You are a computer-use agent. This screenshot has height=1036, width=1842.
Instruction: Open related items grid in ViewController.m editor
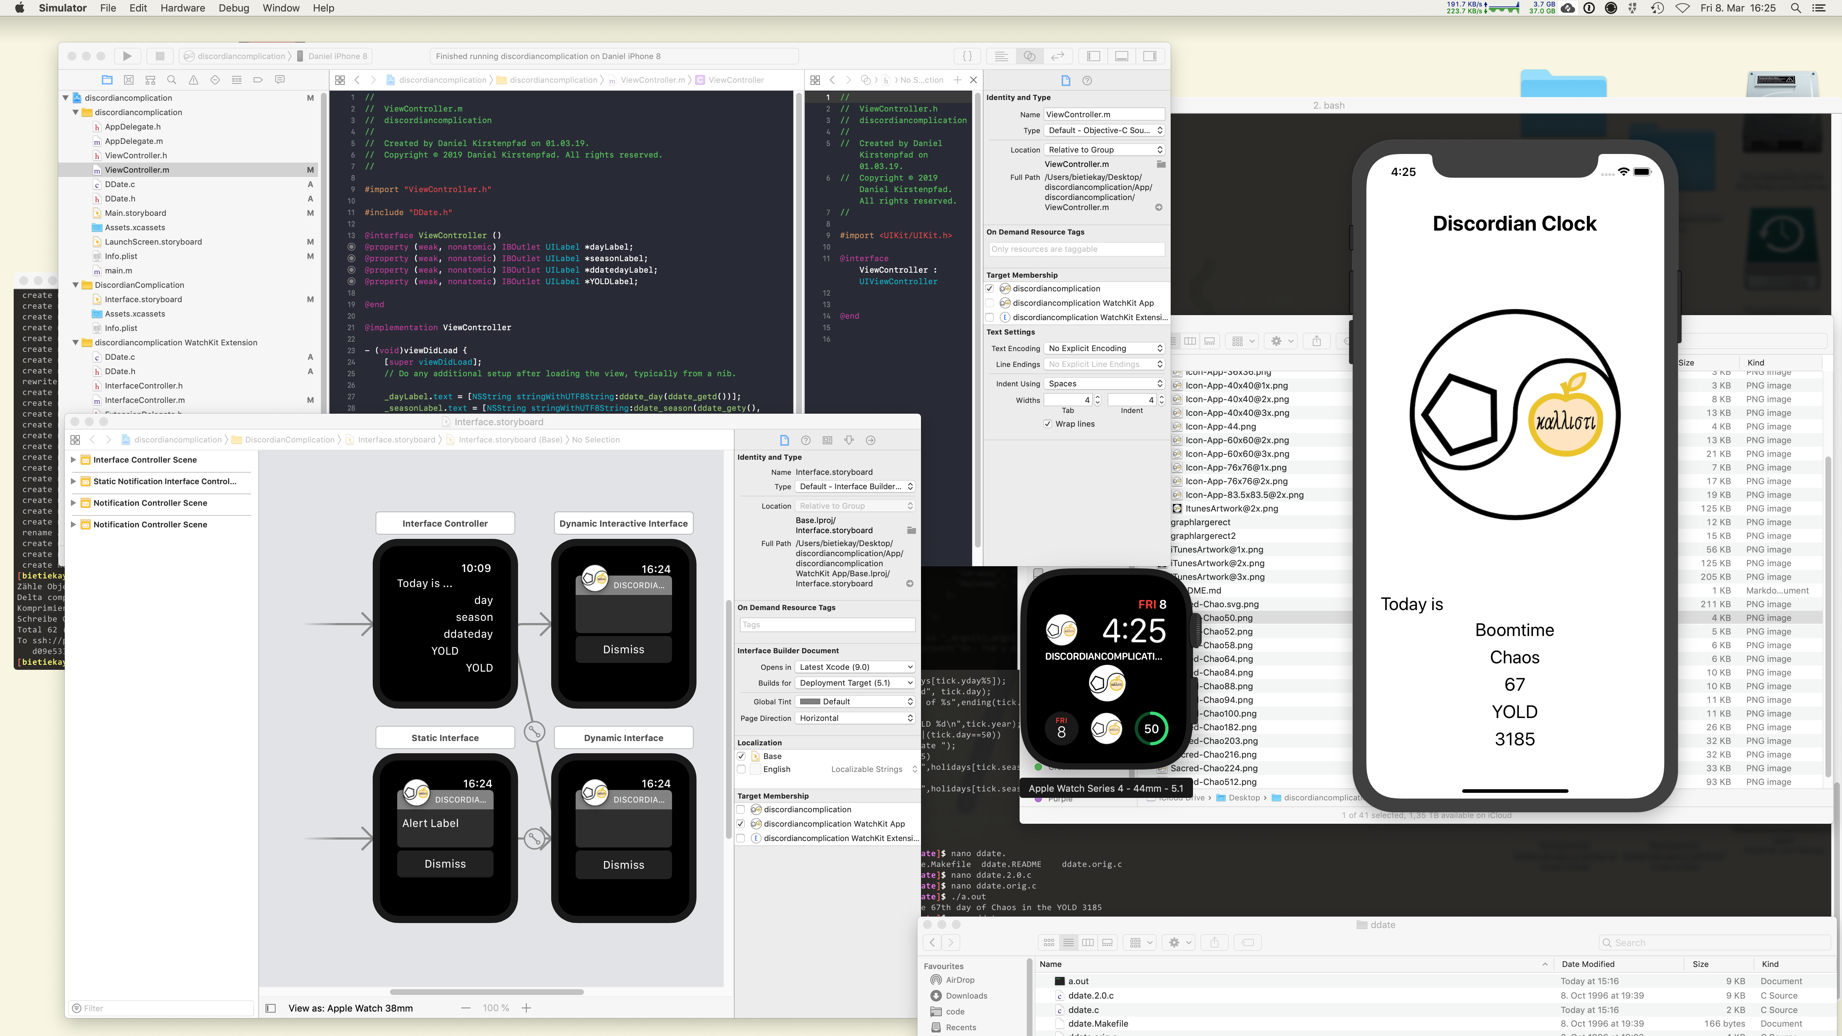340,80
